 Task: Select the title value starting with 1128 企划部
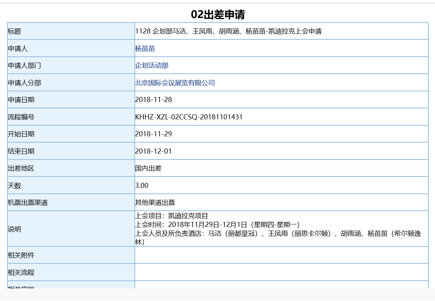228,31
